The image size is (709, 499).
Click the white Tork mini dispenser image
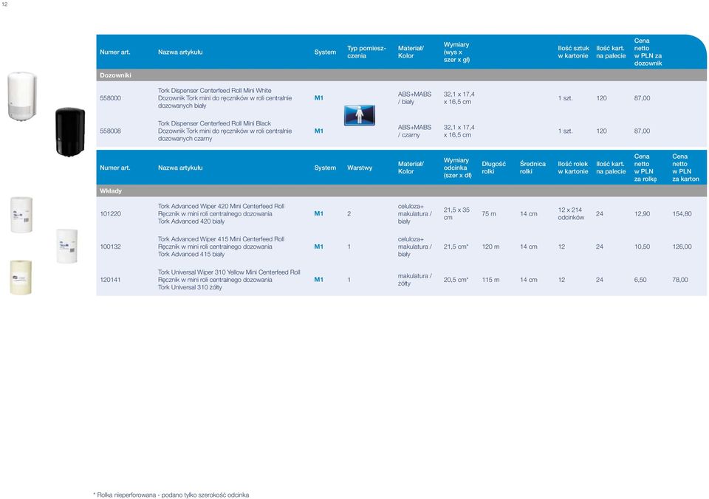21,96
